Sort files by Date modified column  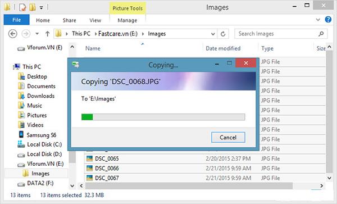pos(223,48)
